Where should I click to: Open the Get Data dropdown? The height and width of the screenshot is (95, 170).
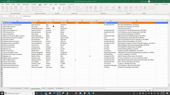click(x=3, y=9)
